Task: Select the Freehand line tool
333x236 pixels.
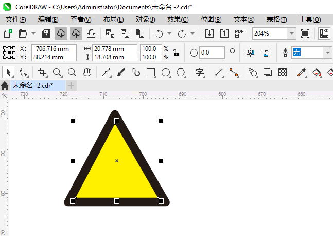Action: (106, 72)
